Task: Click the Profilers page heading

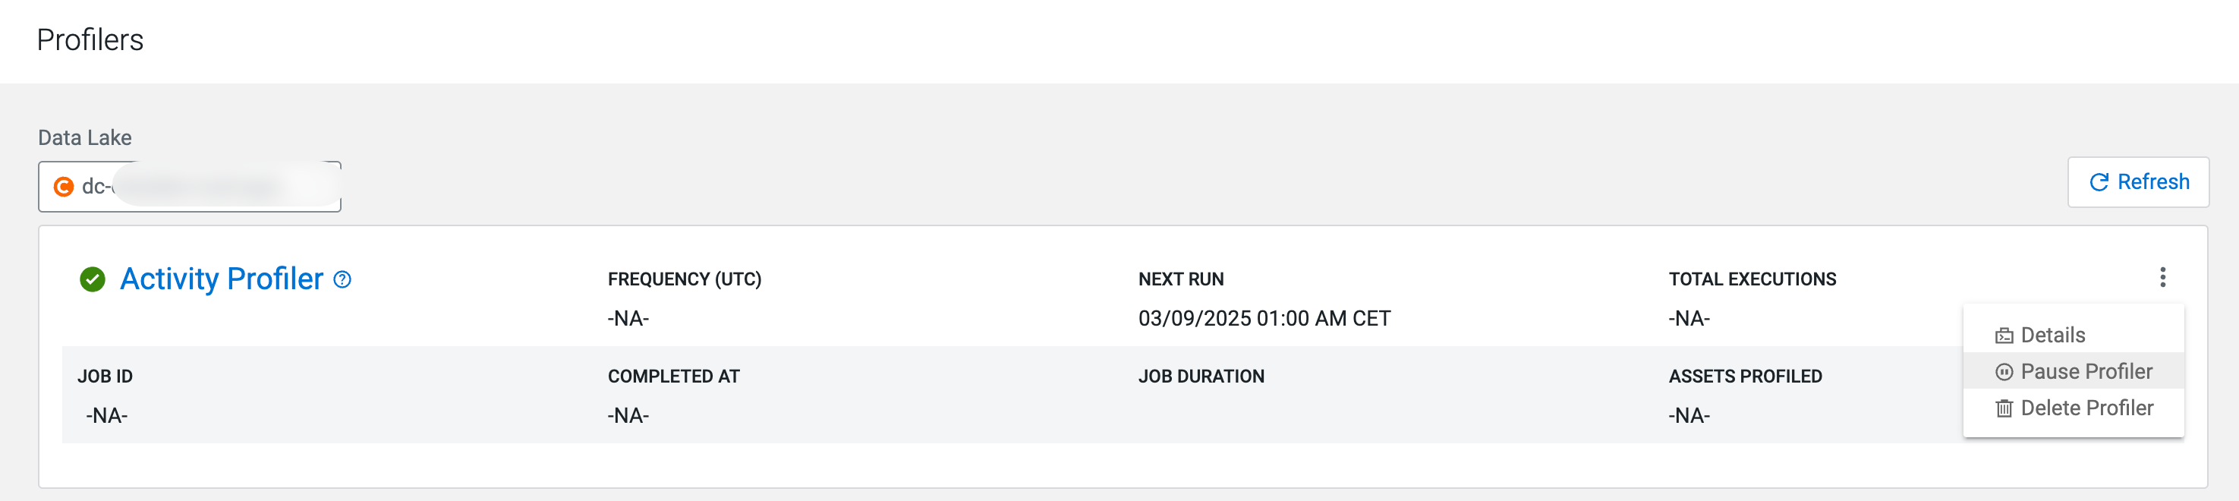Action: (90, 40)
